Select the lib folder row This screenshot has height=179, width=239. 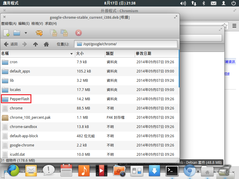[89, 81]
